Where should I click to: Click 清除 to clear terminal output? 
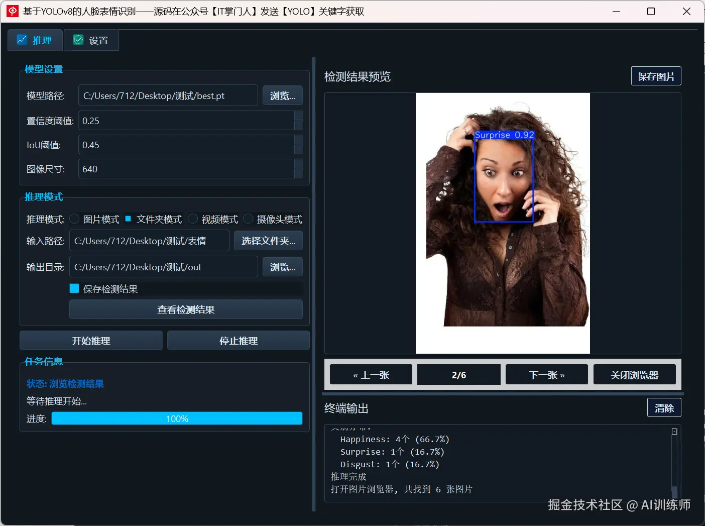664,407
